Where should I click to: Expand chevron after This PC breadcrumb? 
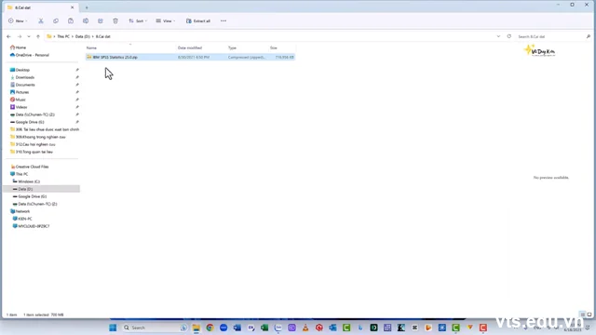[x=73, y=36]
